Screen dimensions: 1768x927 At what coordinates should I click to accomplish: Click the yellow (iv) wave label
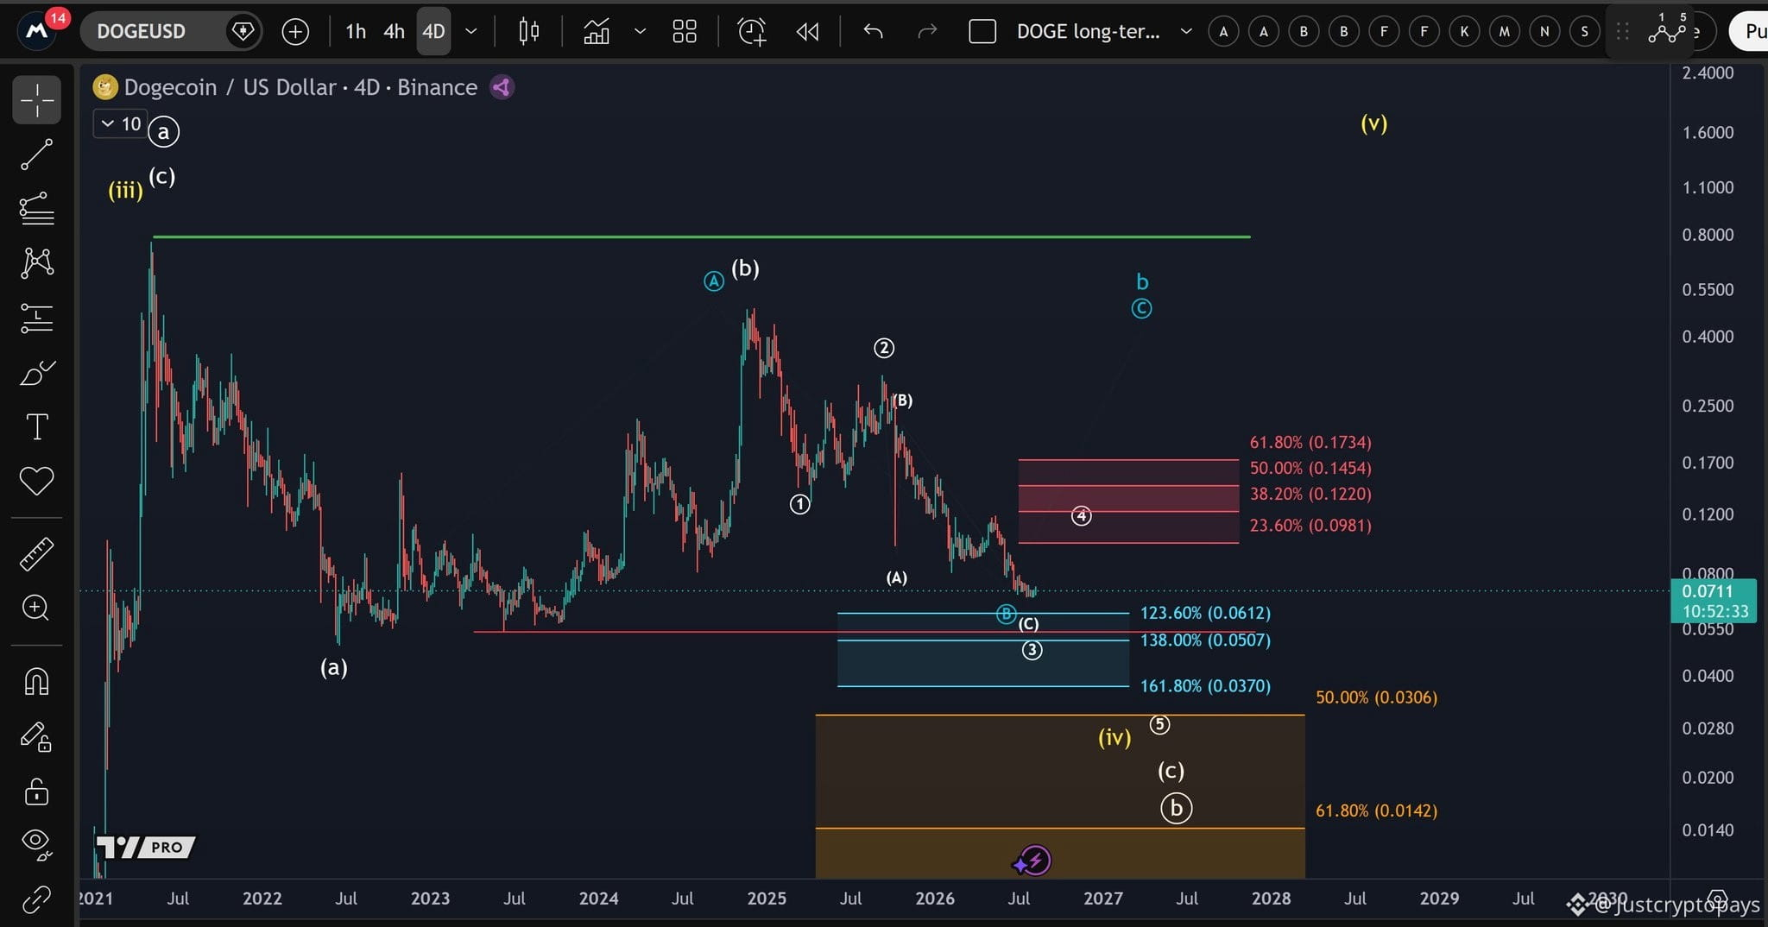1114,737
